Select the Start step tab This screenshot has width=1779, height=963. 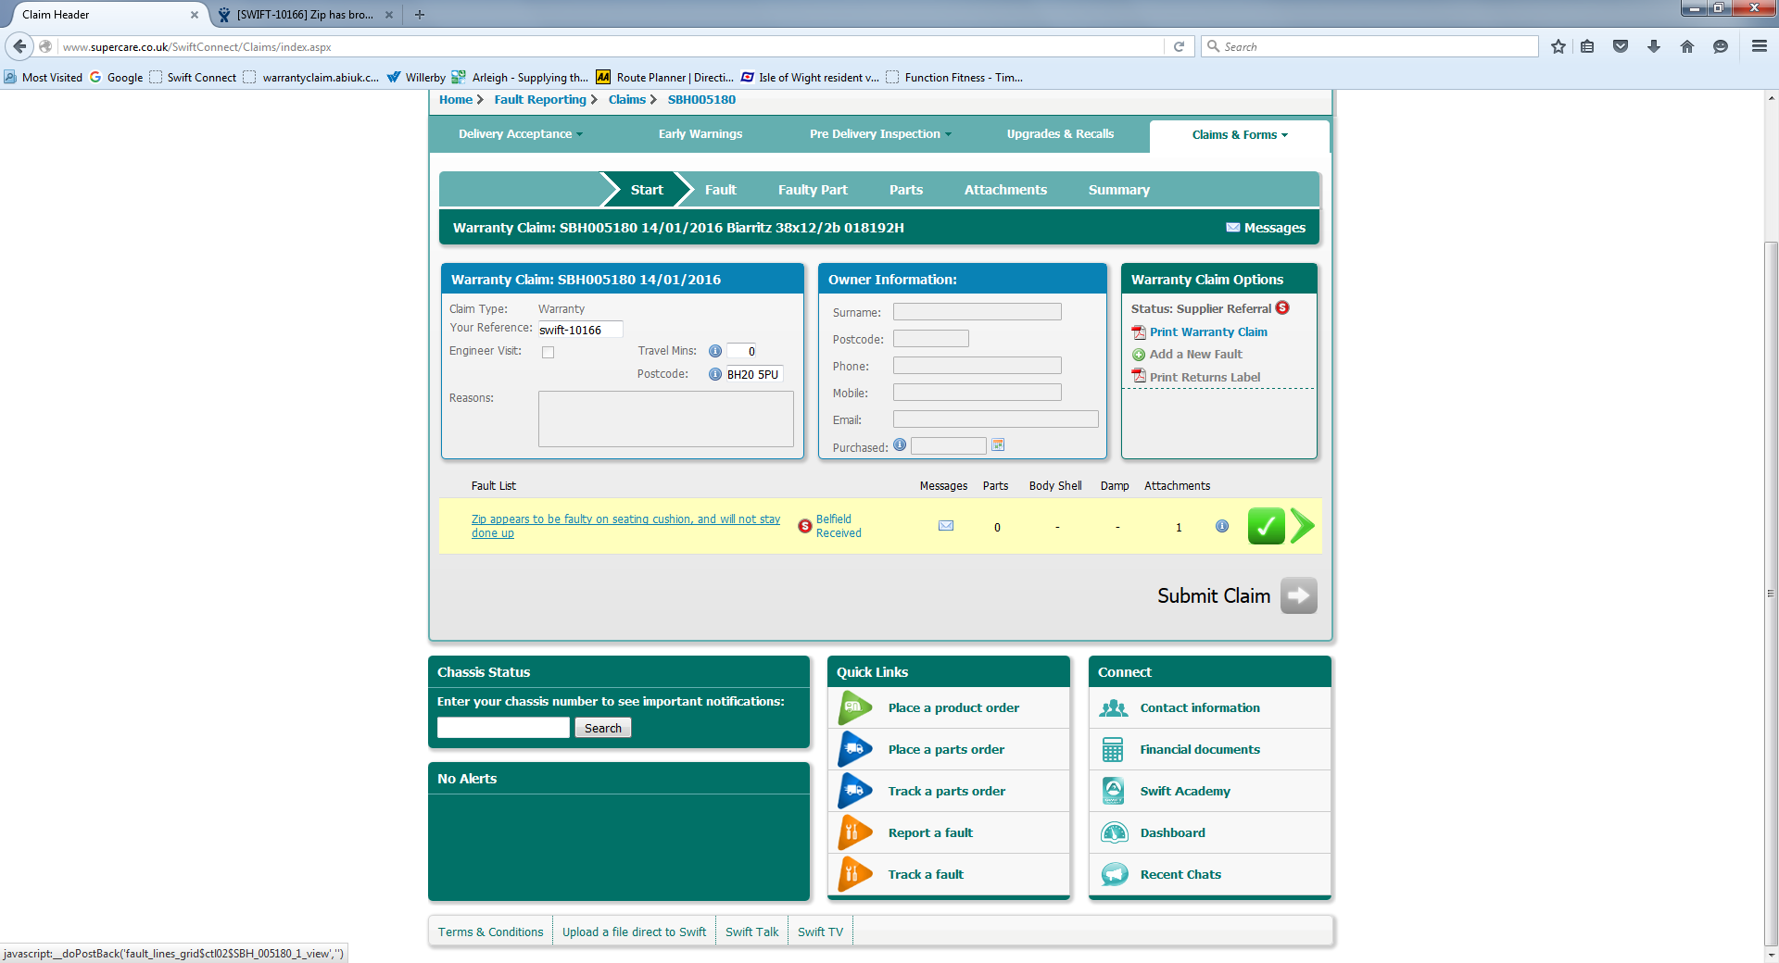coord(647,190)
